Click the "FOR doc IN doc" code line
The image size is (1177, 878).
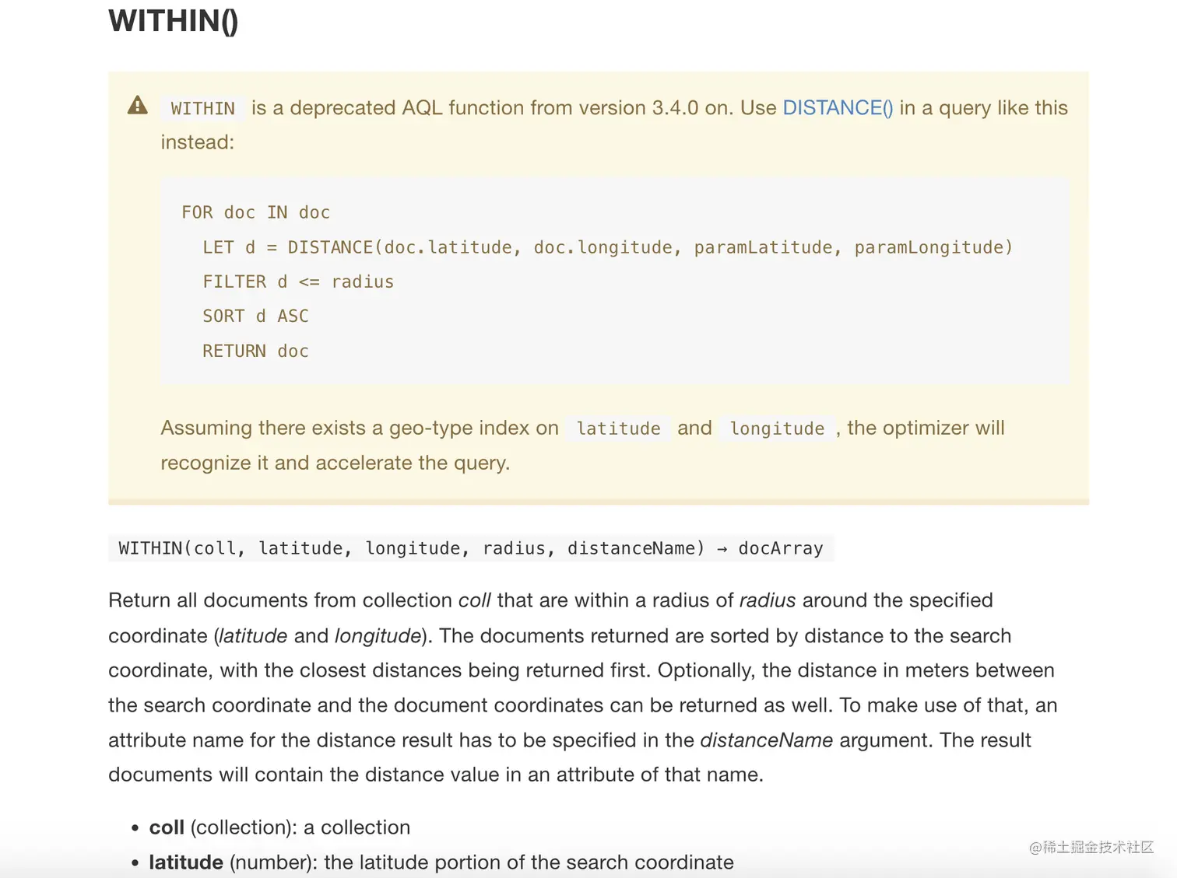(x=255, y=212)
